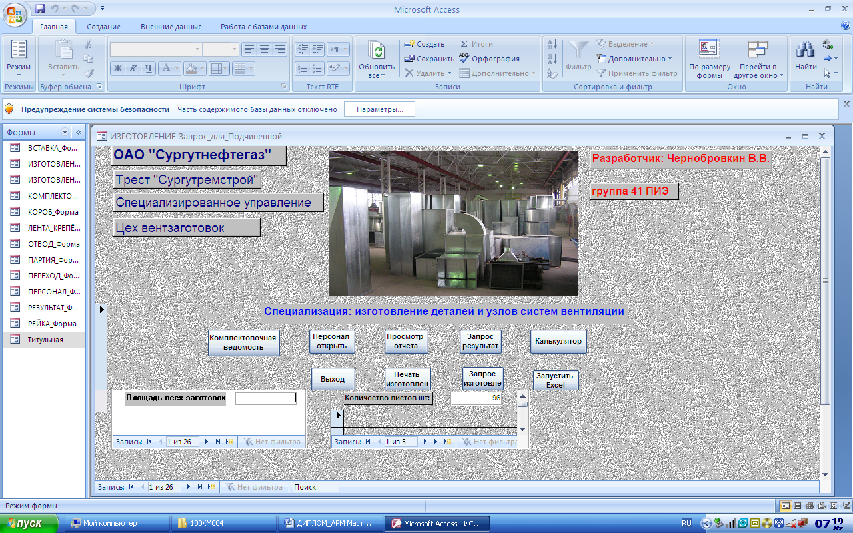Image resolution: width=853 pixels, height=533 pixels.
Task: Click the Поиск search field
Action: pyautogui.click(x=315, y=487)
